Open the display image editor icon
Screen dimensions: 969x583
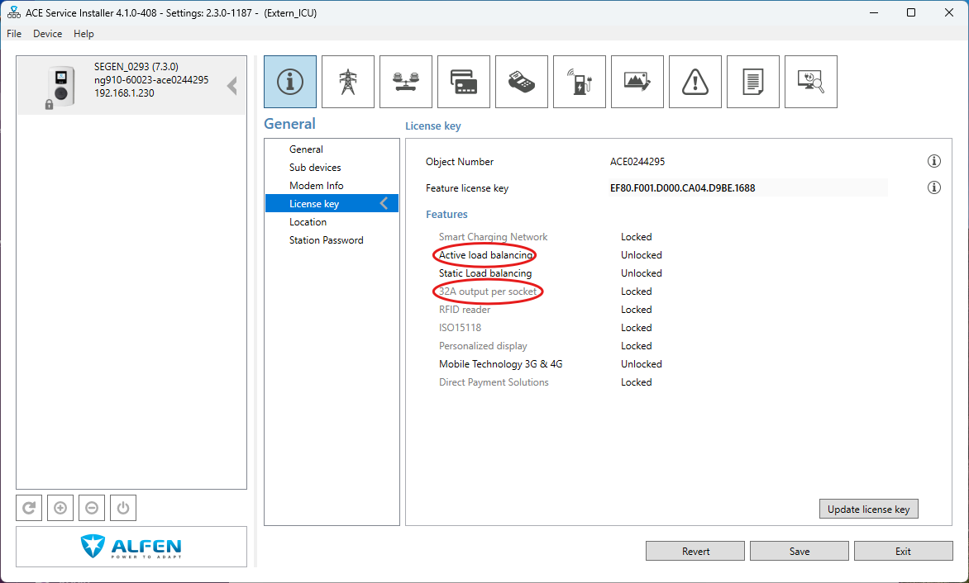[x=637, y=82]
